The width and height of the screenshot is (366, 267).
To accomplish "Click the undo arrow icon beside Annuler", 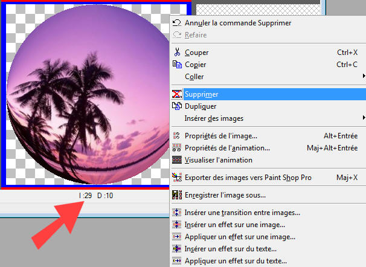I will coord(177,23).
